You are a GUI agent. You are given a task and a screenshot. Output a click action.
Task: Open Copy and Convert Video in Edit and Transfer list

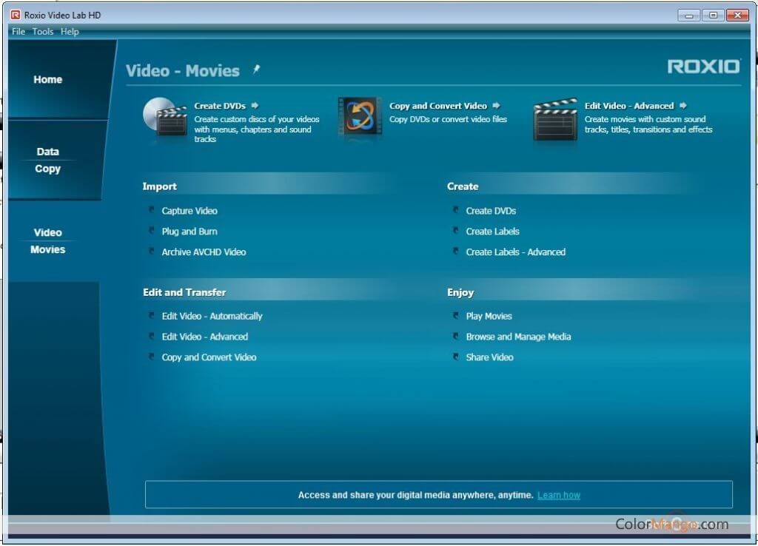(209, 357)
